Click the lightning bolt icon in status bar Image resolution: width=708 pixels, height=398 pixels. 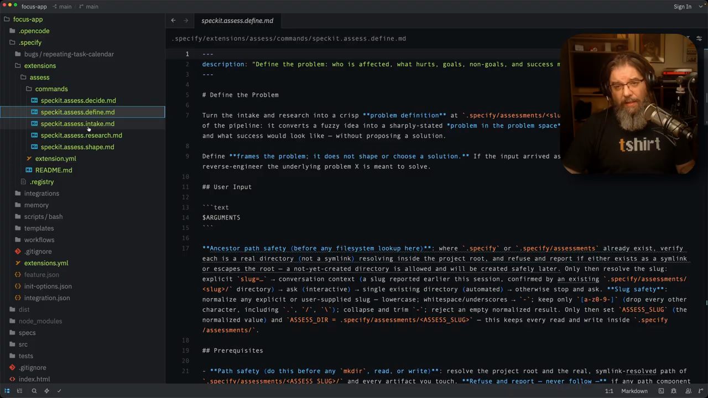pos(46,391)
